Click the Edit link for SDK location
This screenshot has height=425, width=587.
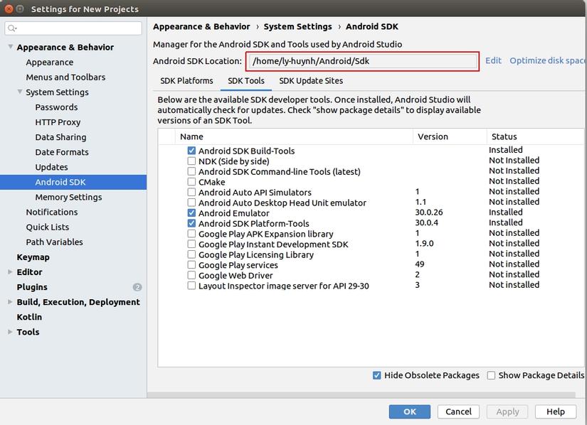493,61
